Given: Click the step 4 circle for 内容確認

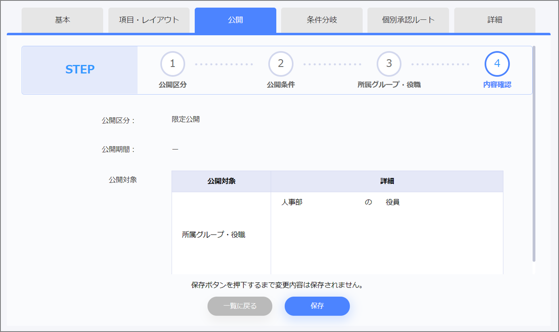Looking at the screenshot, I should (x=497, y=64).
